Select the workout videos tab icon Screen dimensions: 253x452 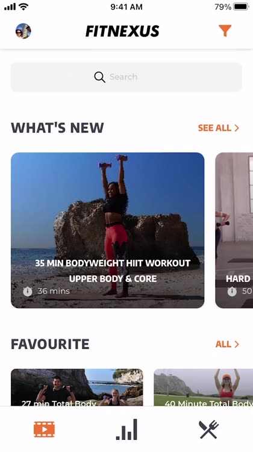(x=44, y=429)
